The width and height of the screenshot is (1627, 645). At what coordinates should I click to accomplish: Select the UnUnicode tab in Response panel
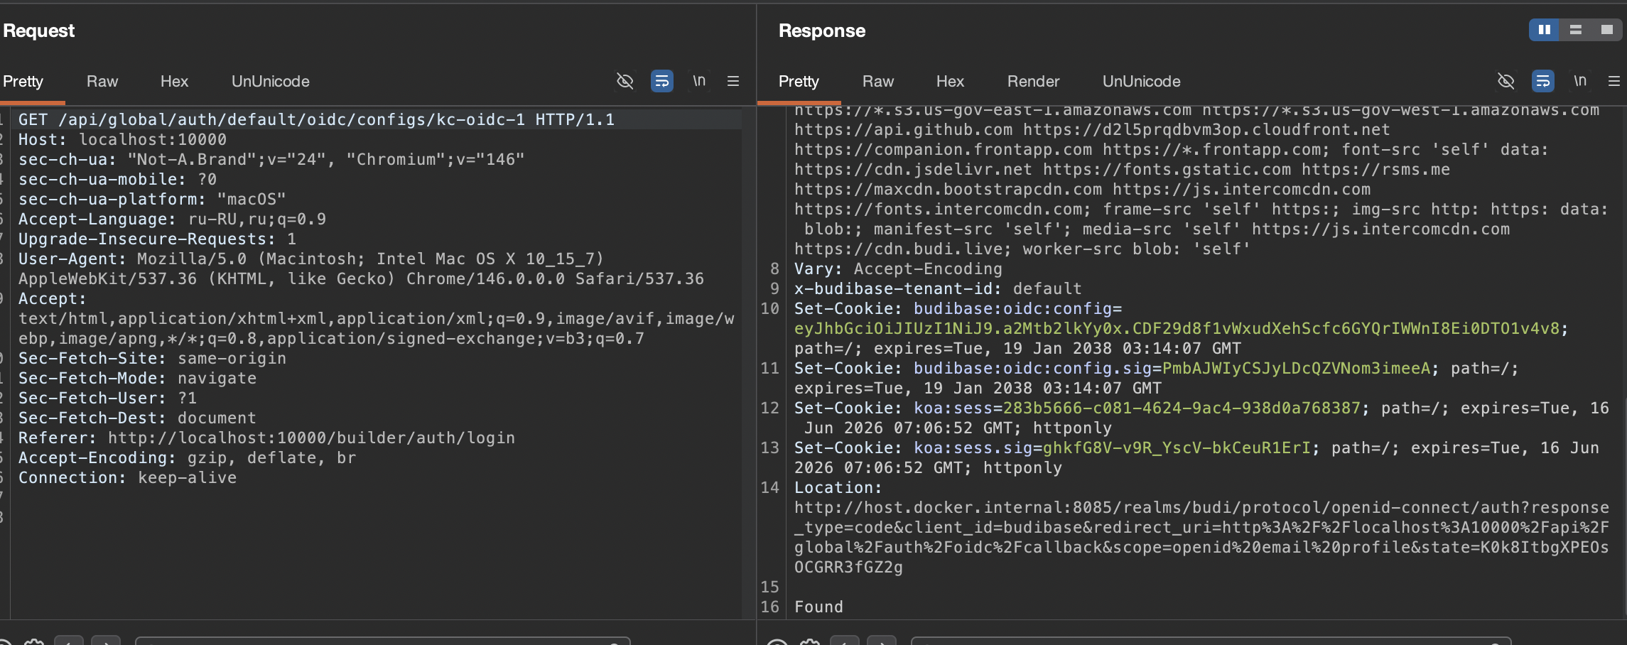click(1142, 81)
